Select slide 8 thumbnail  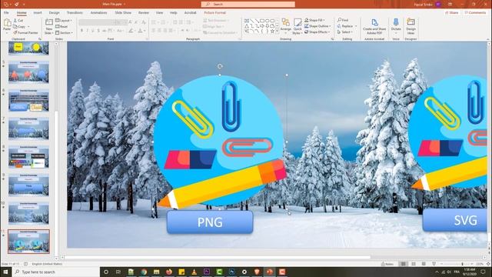(28, 157)
